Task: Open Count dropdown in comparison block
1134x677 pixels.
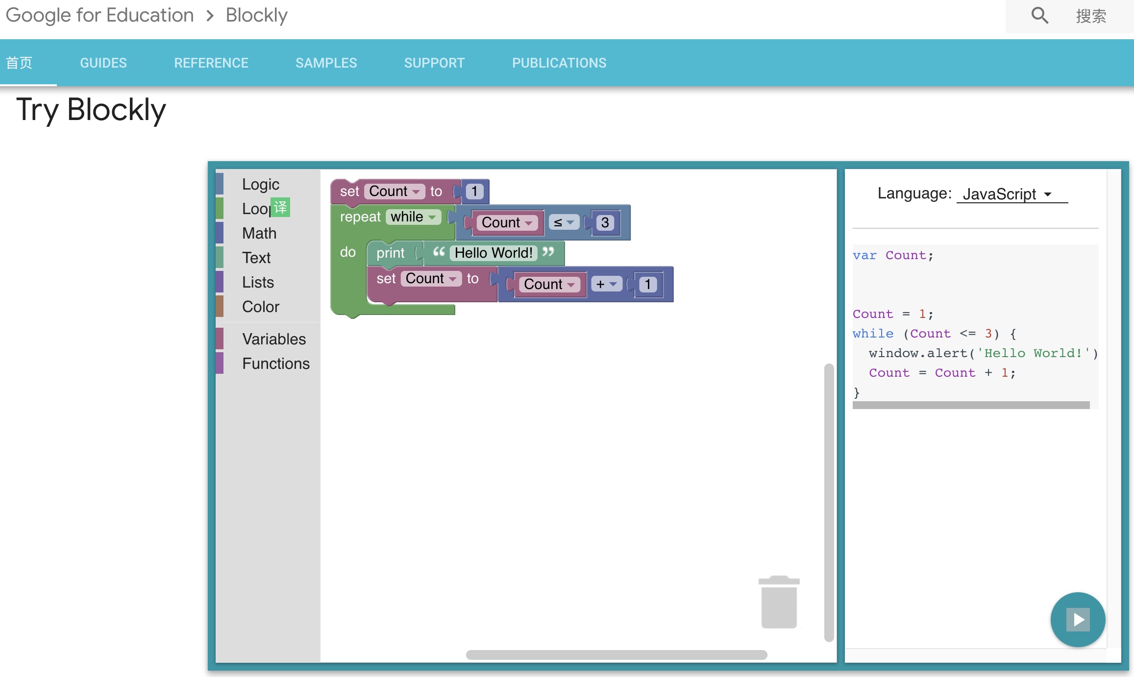Action: [507, 222]
